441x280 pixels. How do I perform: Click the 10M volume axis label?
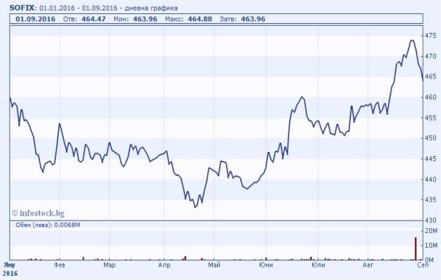point(431,246)
